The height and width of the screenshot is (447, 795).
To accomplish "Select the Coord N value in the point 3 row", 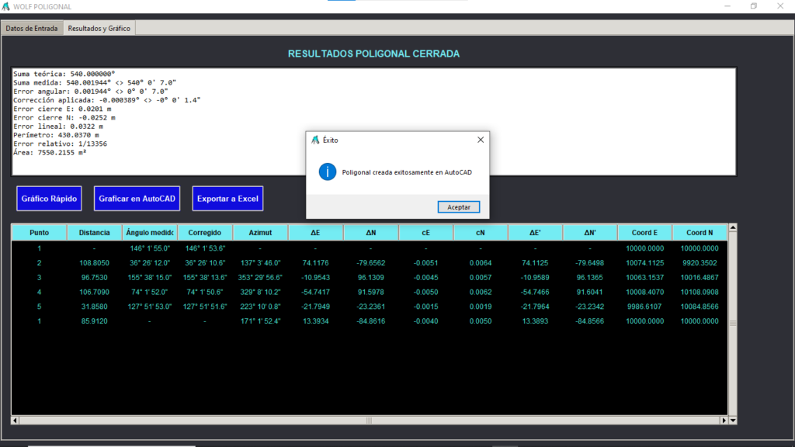I will (700, 277).
